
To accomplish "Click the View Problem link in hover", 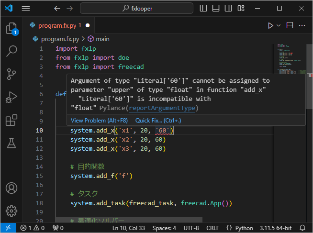I will click(x=99, y=120).
